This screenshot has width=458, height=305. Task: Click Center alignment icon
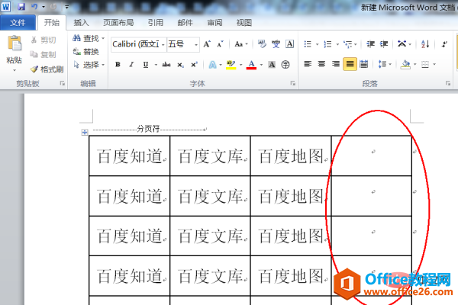(321, 64)
